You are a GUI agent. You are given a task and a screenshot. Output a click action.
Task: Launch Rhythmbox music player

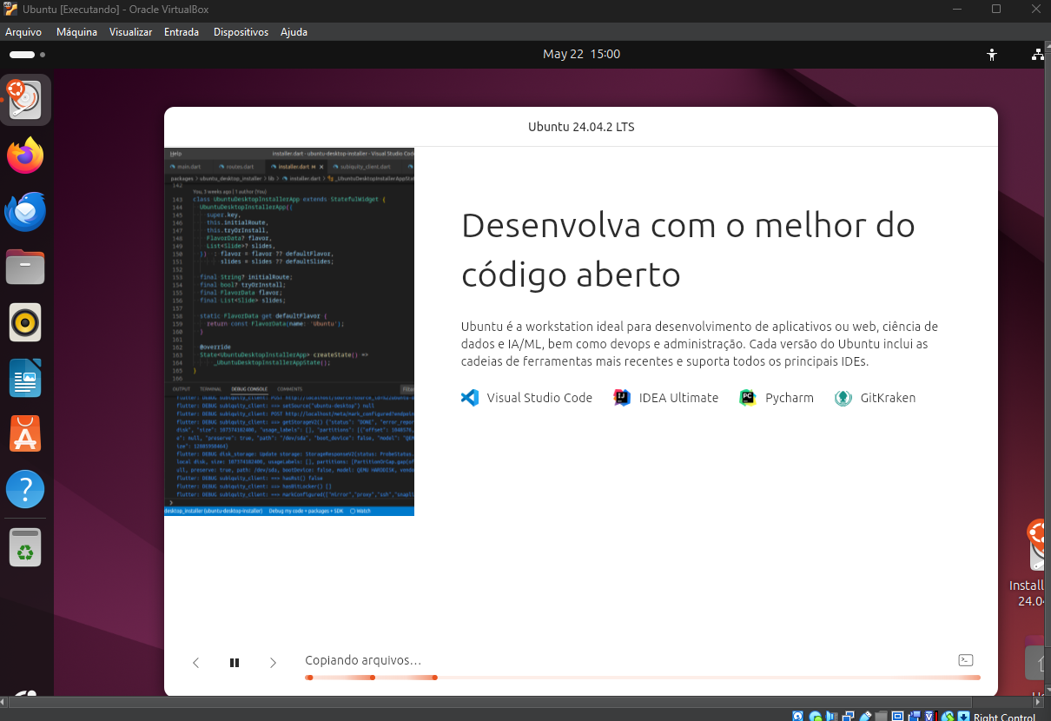25,322
